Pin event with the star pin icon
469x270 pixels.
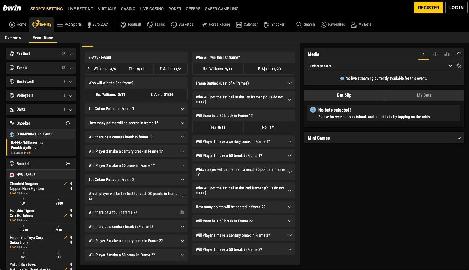point(459,66)
